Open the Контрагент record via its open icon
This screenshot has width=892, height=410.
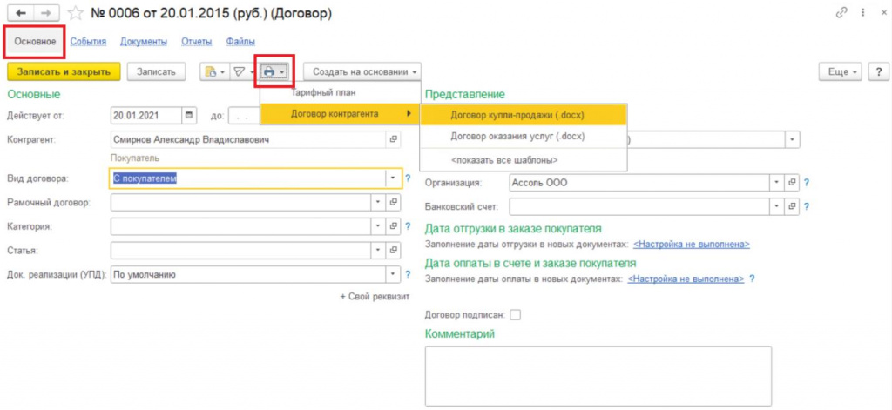(x=393, y=139)
